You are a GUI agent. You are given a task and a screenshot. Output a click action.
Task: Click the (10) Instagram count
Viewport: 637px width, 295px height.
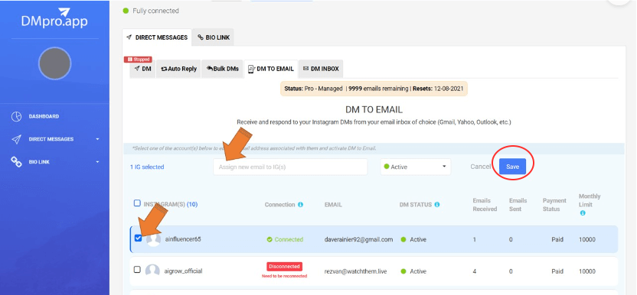click(192, 205)
